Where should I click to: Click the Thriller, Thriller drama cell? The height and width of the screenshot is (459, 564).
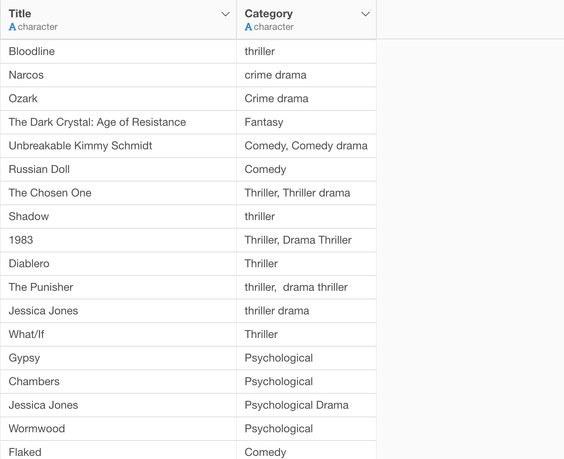(306, 193)
